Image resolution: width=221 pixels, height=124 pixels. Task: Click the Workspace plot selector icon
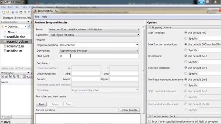(x=25, y=76)
